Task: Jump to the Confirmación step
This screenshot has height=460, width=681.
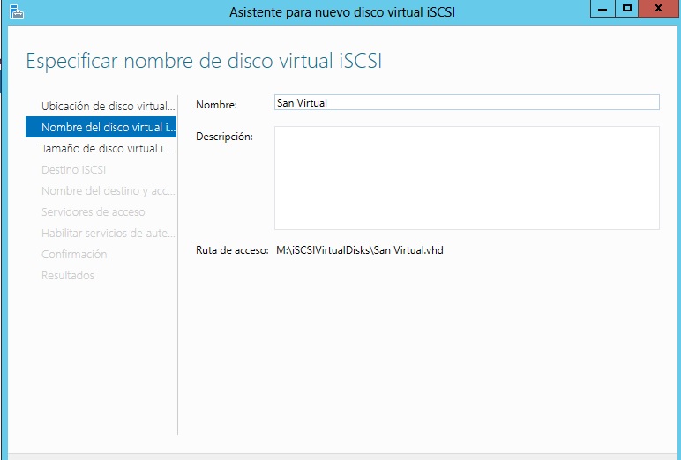Action: tap(74, 254)
